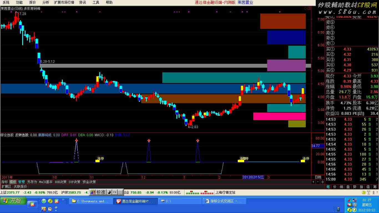Screen dimensions: 379x213
Task: Select the 盘 tab in quote panel
Action: pyautogui.click(x=348, y=187)
